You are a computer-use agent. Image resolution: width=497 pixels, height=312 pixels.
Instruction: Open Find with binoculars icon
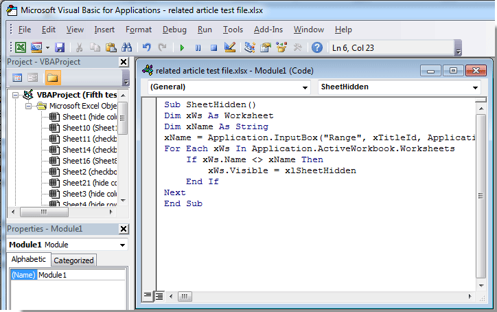(126, 47)
